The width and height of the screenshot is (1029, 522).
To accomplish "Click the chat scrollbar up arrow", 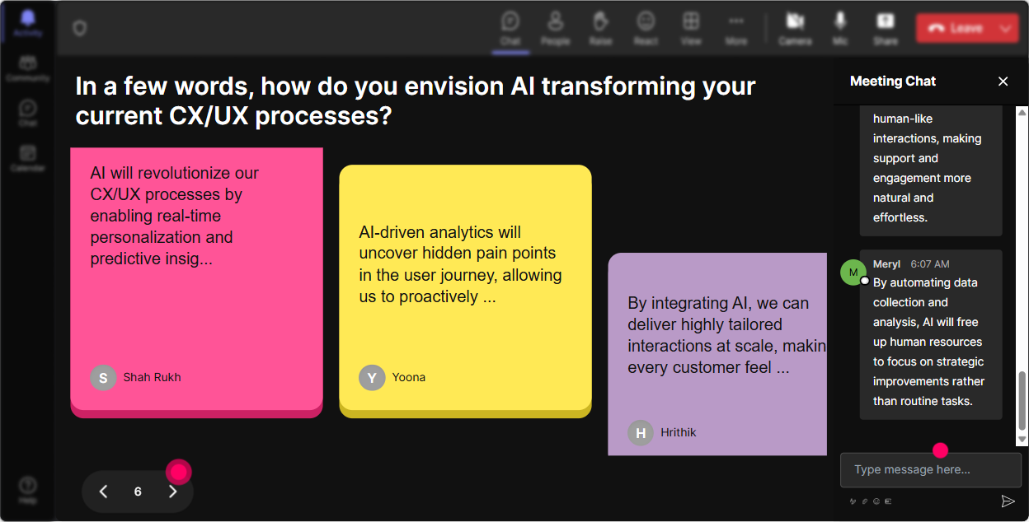I will coord(1022,112).
